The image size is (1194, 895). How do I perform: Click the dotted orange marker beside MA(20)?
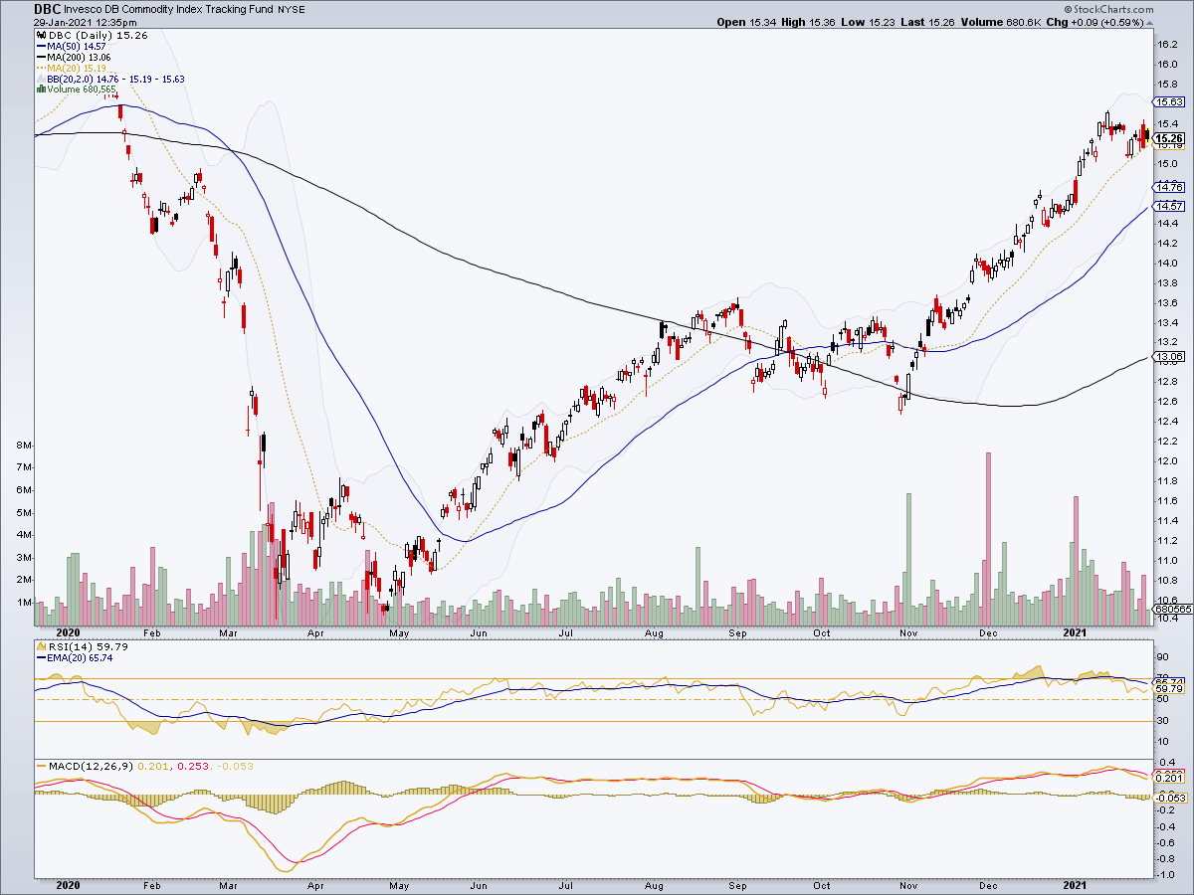41,68
